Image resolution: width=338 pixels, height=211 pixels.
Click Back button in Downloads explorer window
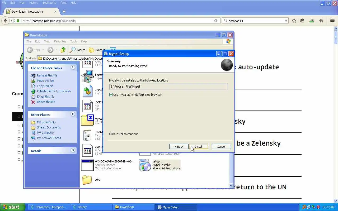34,50
